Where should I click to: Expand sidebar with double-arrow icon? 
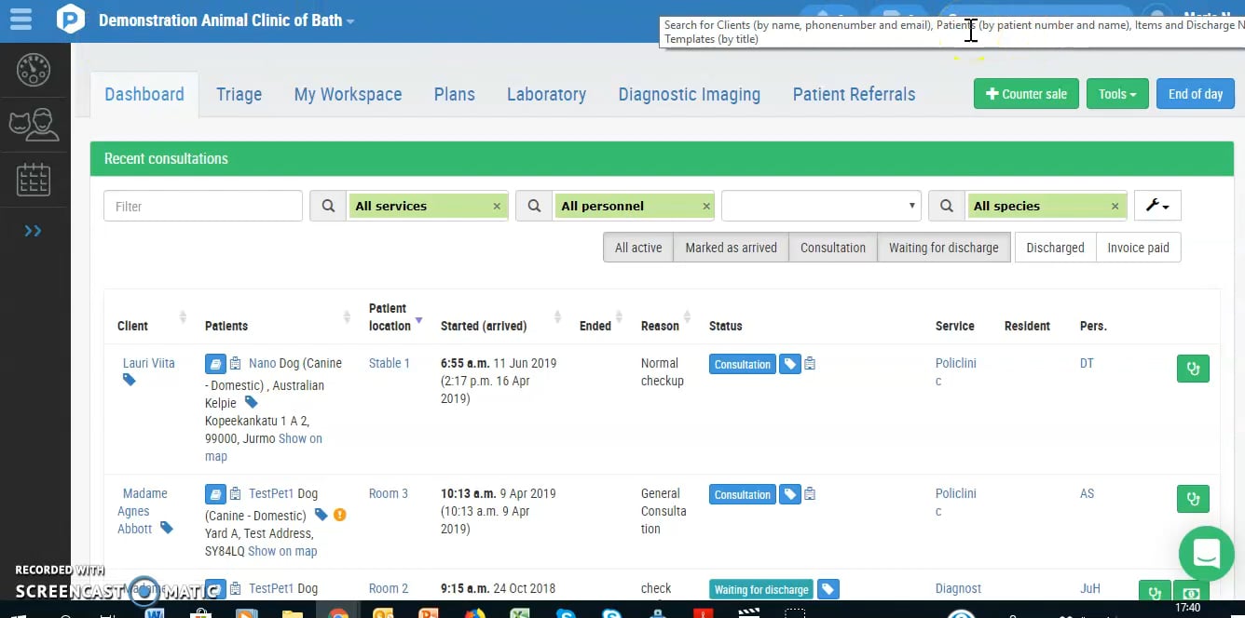tap(34, 231)
